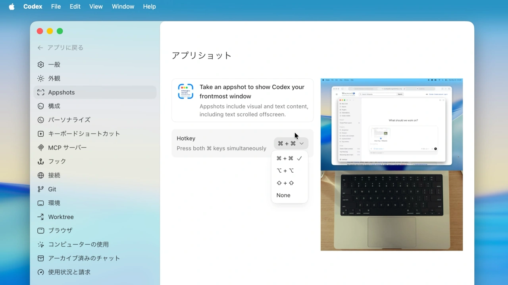Choose None in the hotkey menu
Viewport: 508px width, 285px height.
tap(289, 195)
